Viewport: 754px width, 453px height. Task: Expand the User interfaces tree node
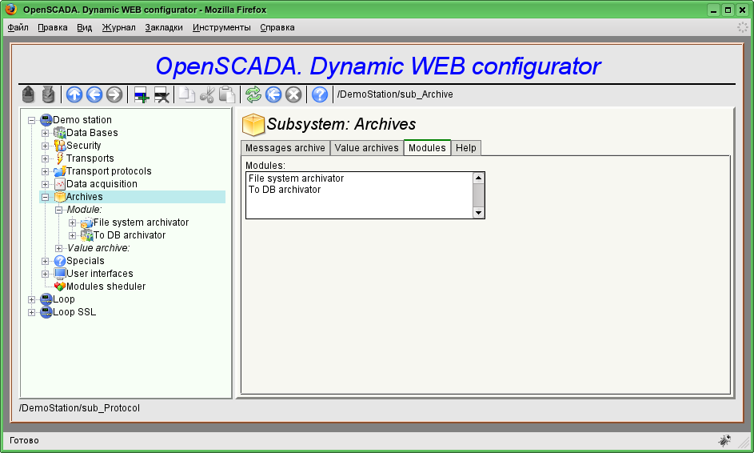[x=46, y=274]
